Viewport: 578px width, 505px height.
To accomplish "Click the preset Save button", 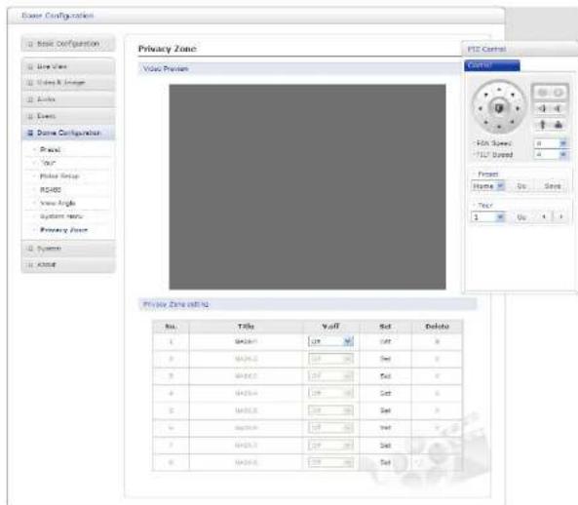I will 553,186.
